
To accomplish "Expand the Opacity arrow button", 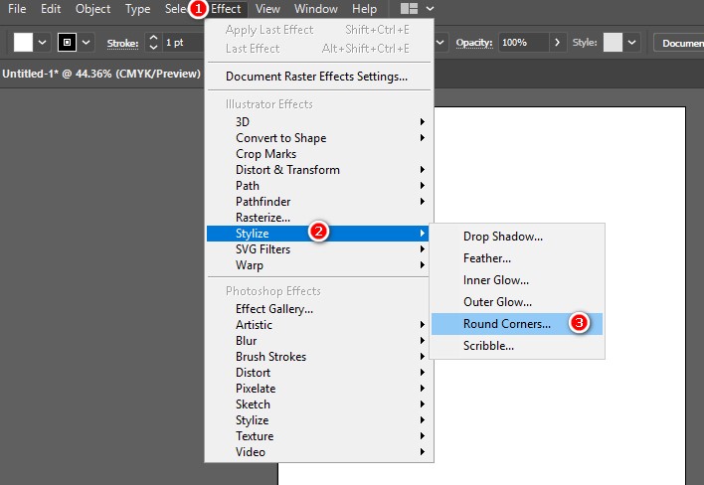I will (x=557, y=43).
